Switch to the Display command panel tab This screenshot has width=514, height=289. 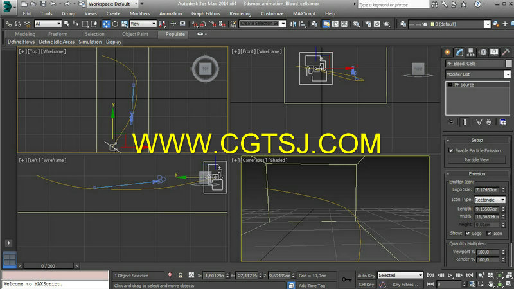494,53
